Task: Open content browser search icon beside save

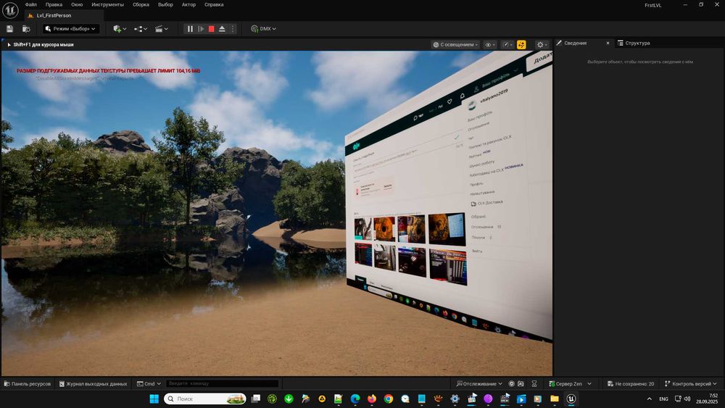Action: pyautogui.click(x=26, y=29)
